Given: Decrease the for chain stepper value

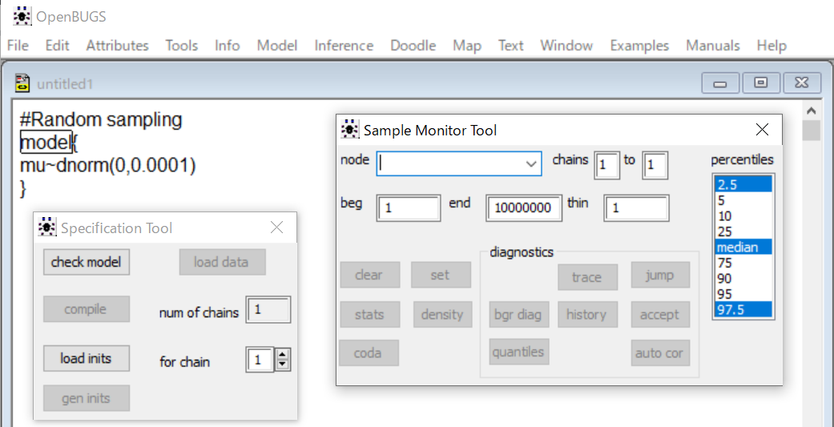Looking at the screenshot, I should [283, 365].
